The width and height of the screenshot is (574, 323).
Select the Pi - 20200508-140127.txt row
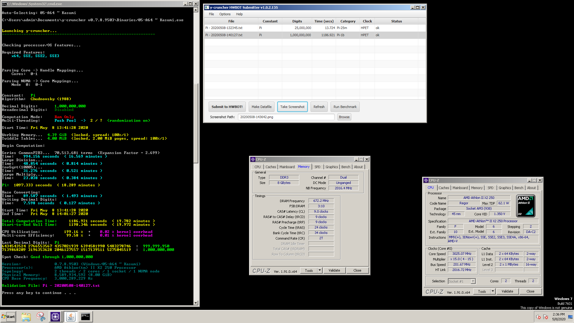[315, 35]
